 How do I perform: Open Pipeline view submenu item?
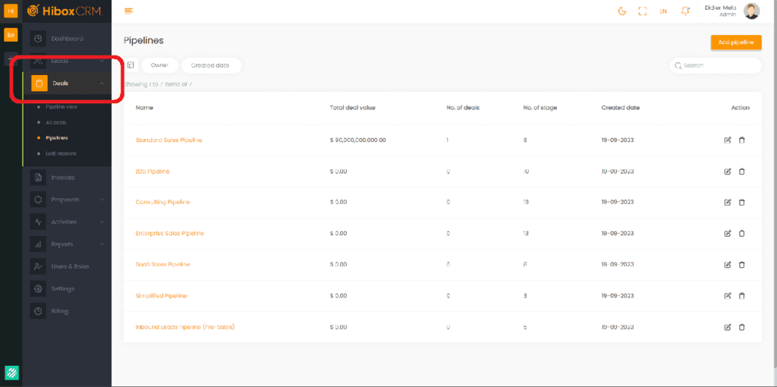pyautogui.click(x=61, y=106)
